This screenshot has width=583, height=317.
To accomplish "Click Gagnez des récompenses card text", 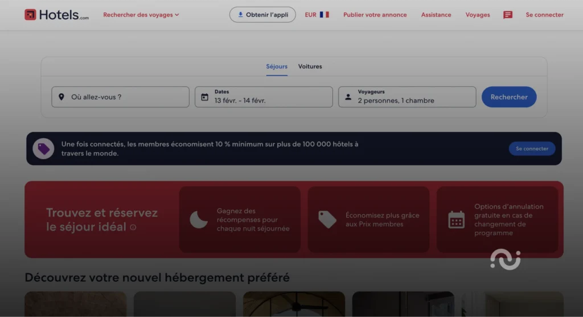I will (253, 219).
